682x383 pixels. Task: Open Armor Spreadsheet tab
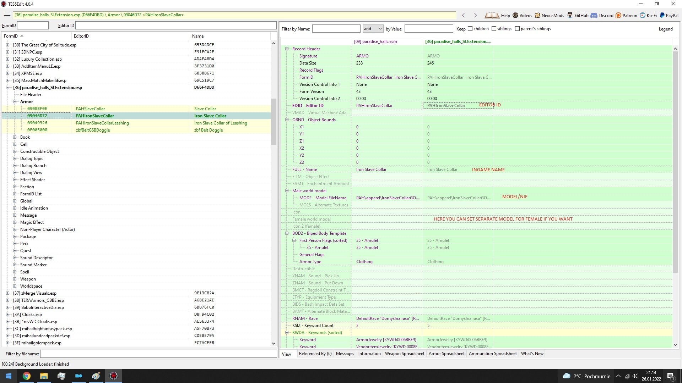pyautogui.click(x=446, y=354)
